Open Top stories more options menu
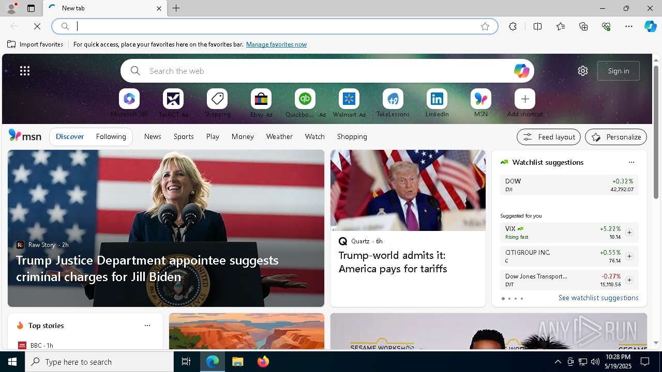 (x=147, y=326)
